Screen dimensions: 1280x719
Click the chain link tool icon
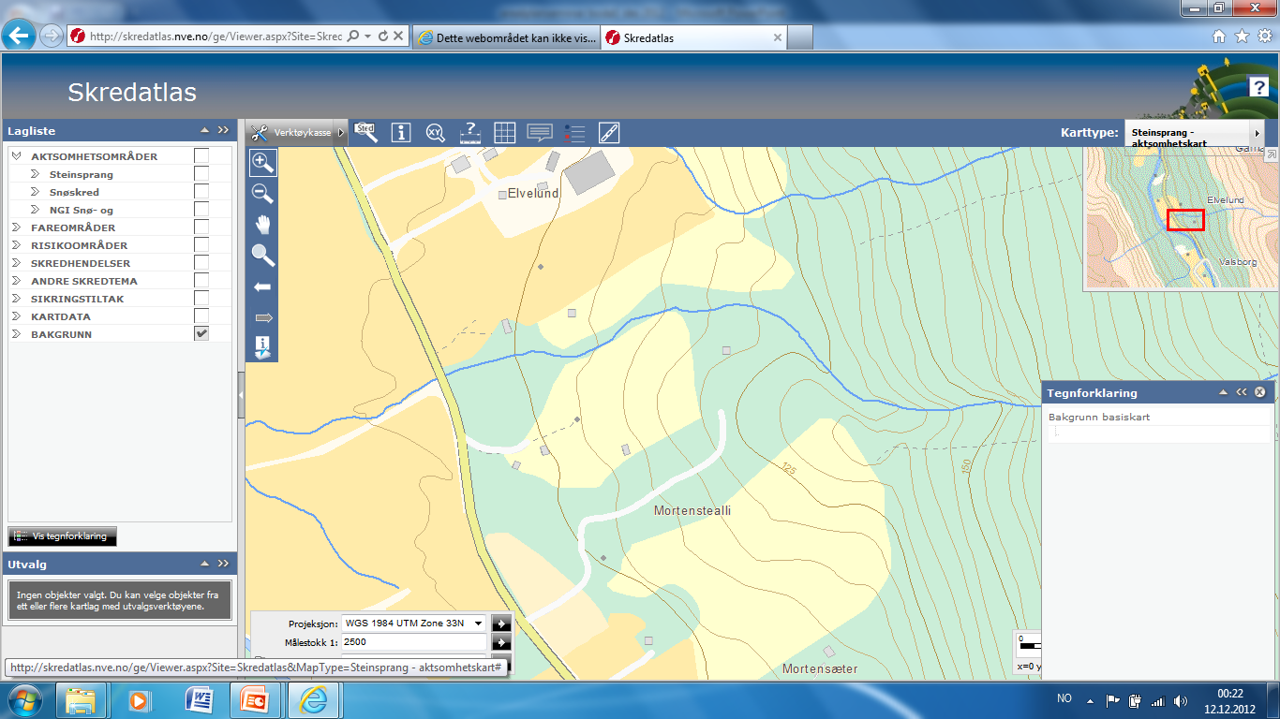[609, 133]
